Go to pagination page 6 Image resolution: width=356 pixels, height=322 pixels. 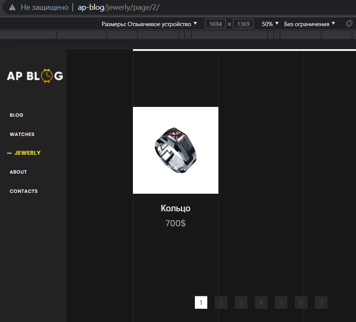click(301, 302)
